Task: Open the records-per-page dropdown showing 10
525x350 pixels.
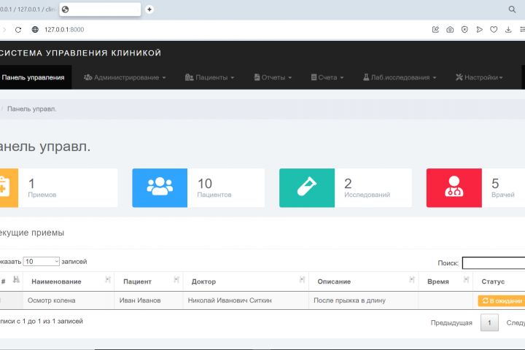Action: (41, 262)
